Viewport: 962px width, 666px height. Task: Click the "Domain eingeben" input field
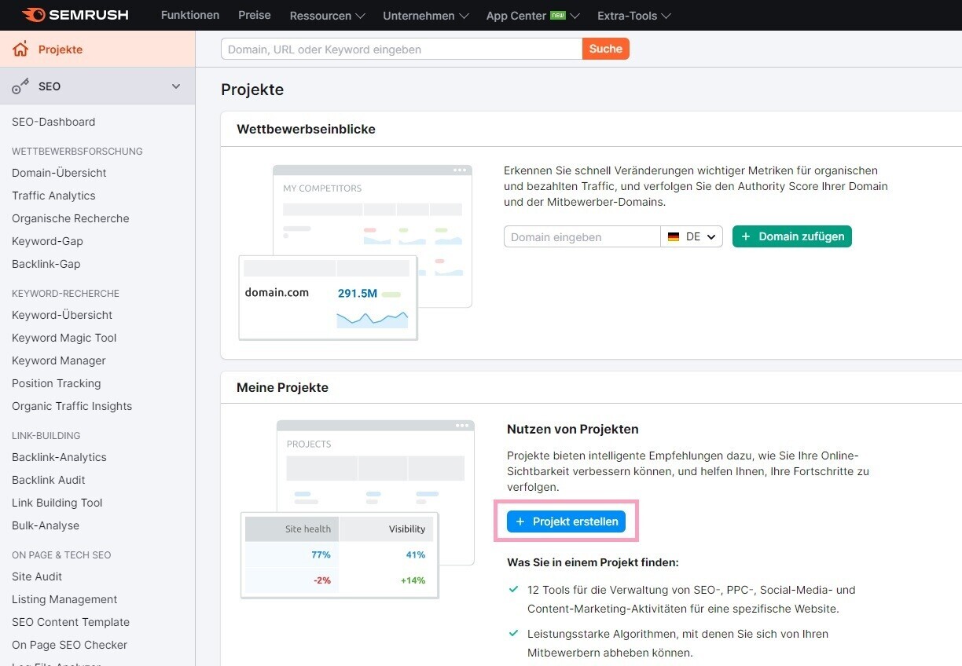tap(582, 236)
